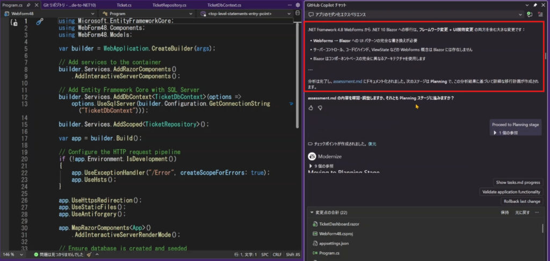Click the link icon beside line 1
Screen dimensions: 550x261
[x=39, y=21]
